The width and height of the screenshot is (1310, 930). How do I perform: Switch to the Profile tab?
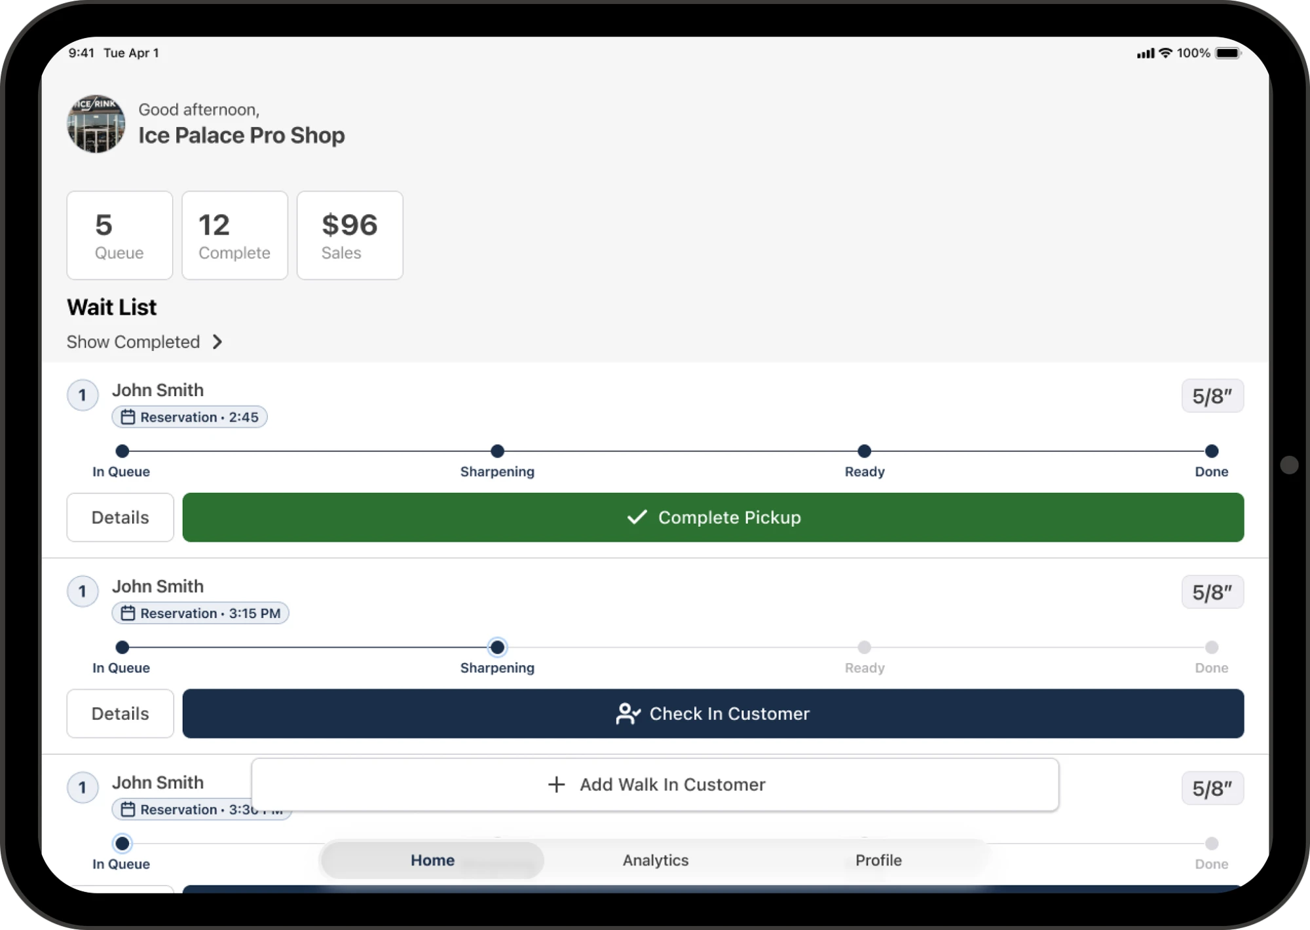point(878,860)
